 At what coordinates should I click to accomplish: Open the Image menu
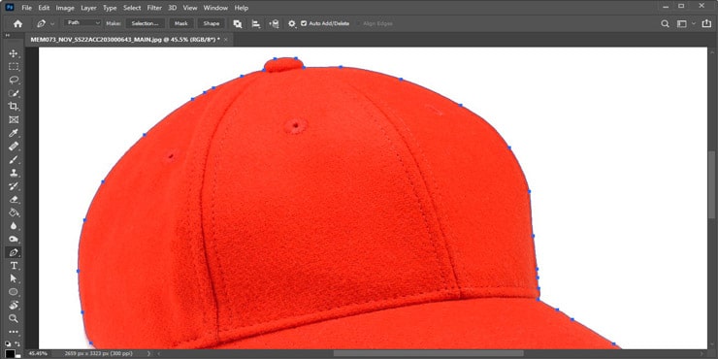[x=65, y=8]
